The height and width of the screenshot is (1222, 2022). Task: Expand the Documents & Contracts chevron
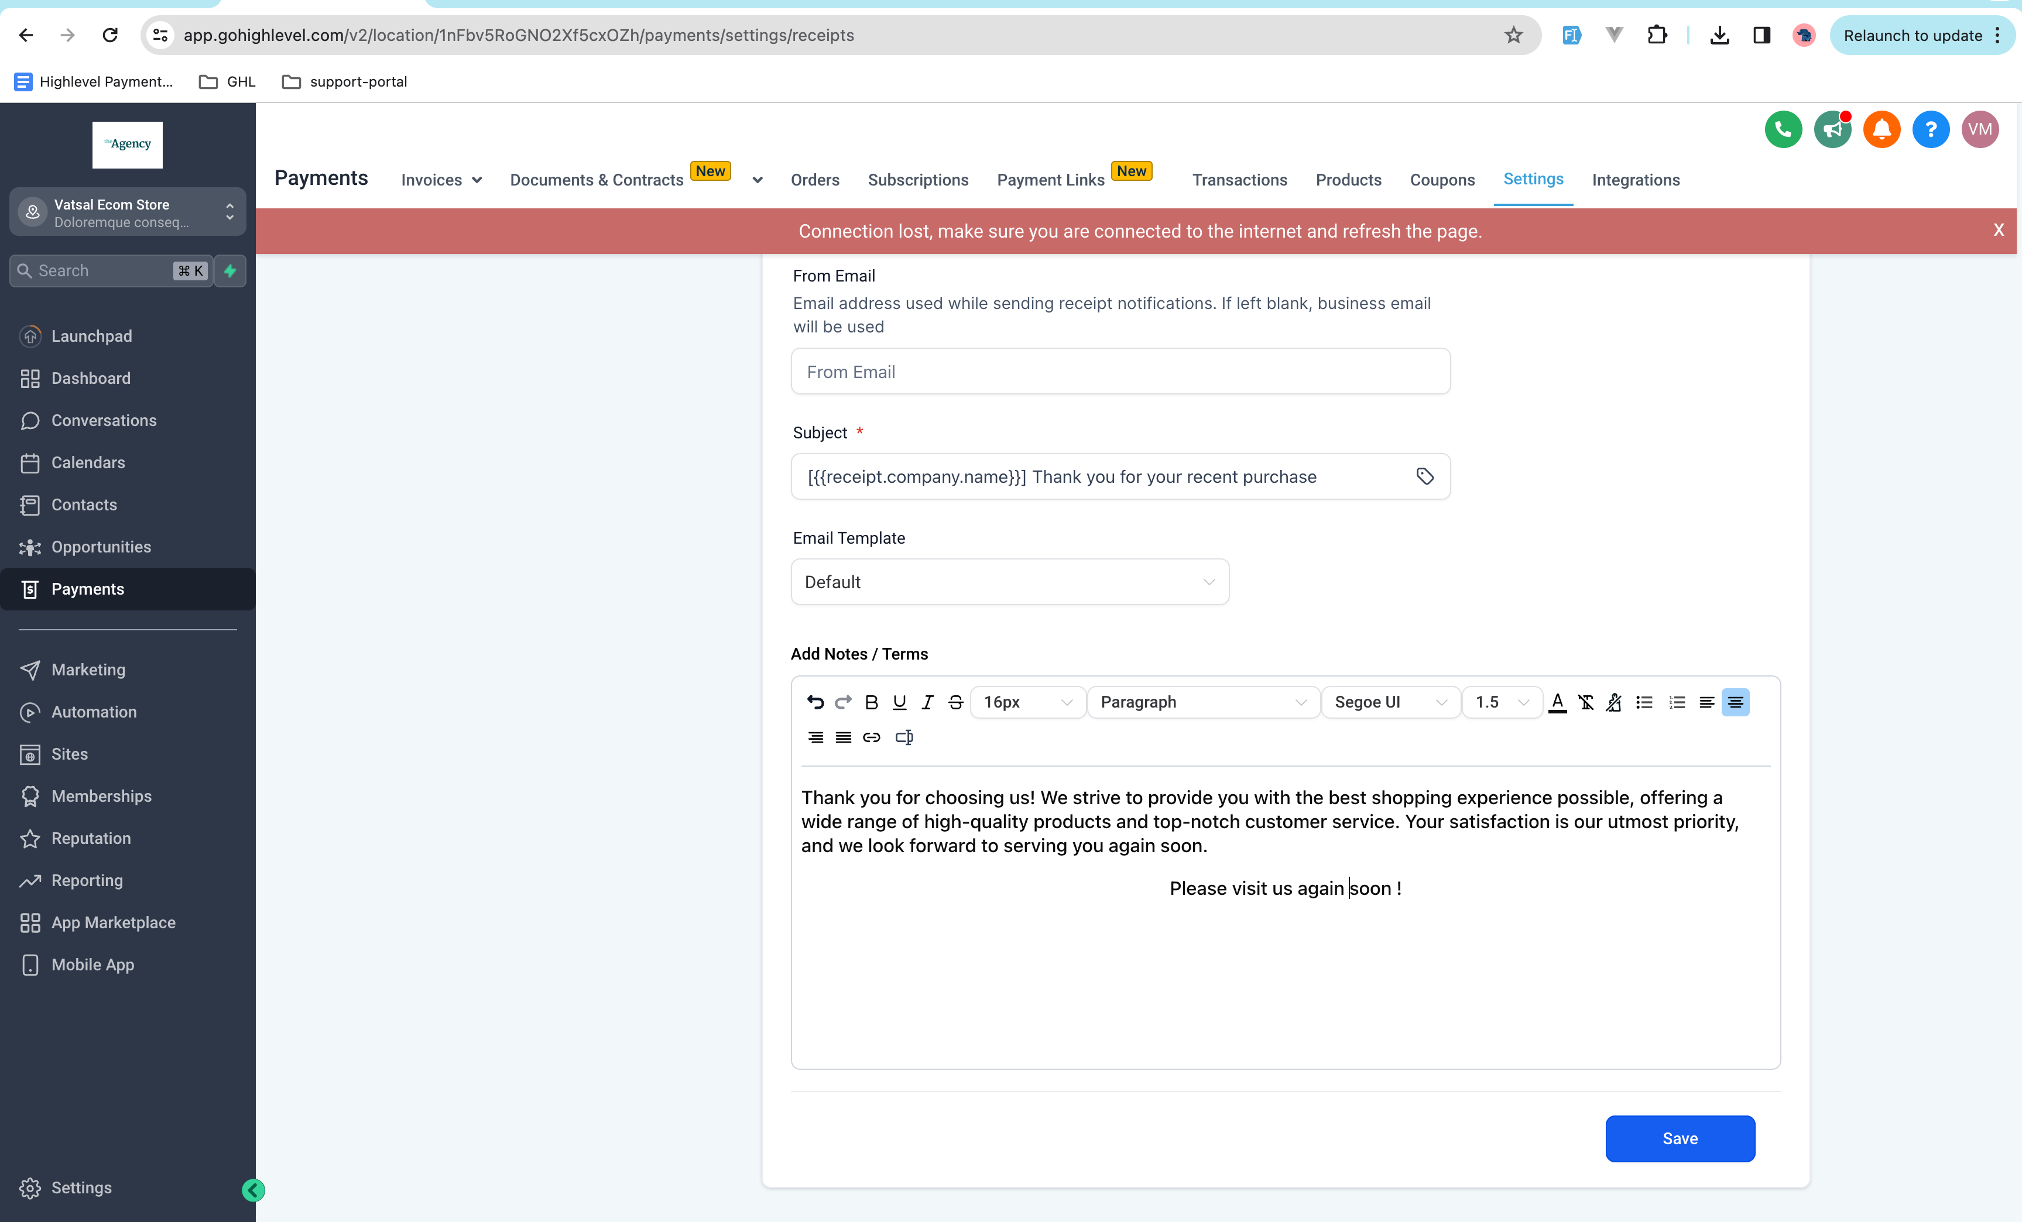[x=758, y=180]
